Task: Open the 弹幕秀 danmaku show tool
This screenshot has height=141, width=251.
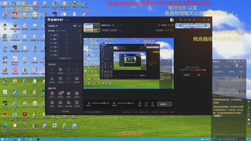Action: (x=52, y=104)
